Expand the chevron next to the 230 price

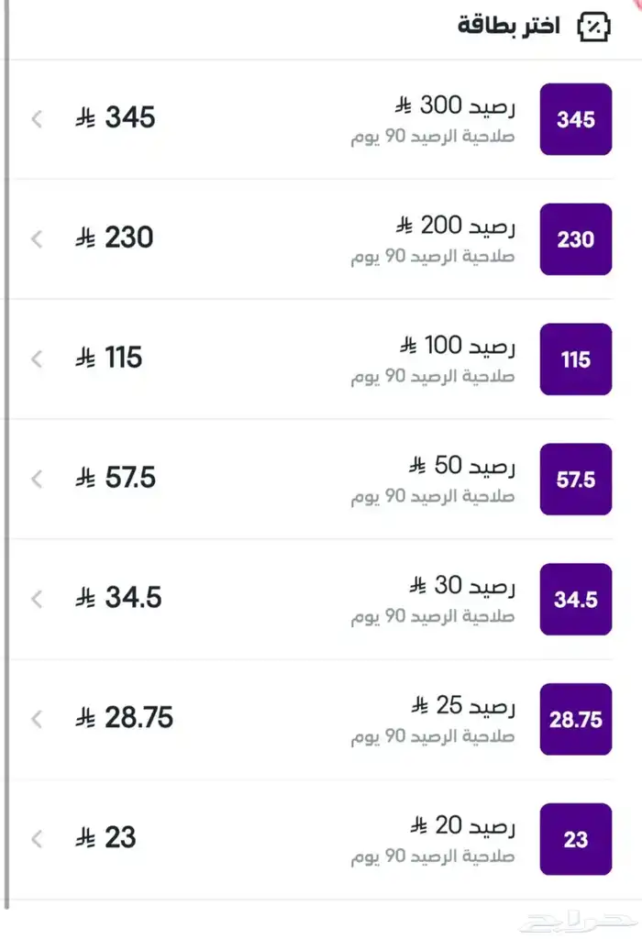pos(36,239)
